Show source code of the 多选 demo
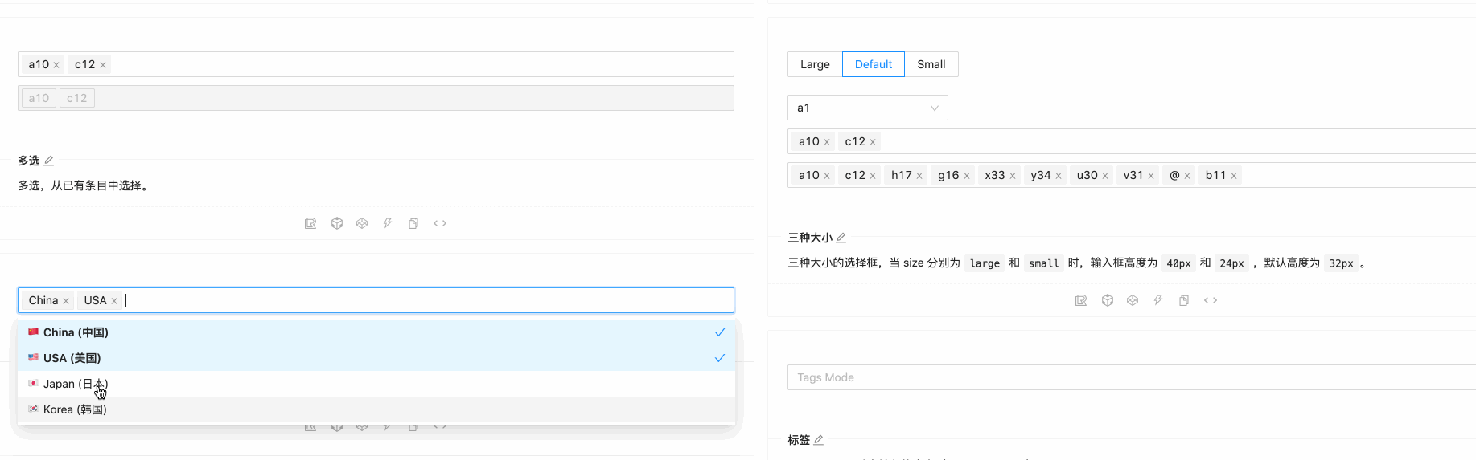 (x=440, y=223)
